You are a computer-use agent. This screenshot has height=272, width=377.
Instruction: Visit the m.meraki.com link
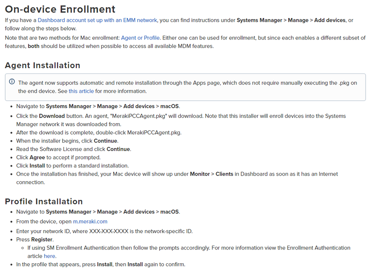(x=90, y=222)
